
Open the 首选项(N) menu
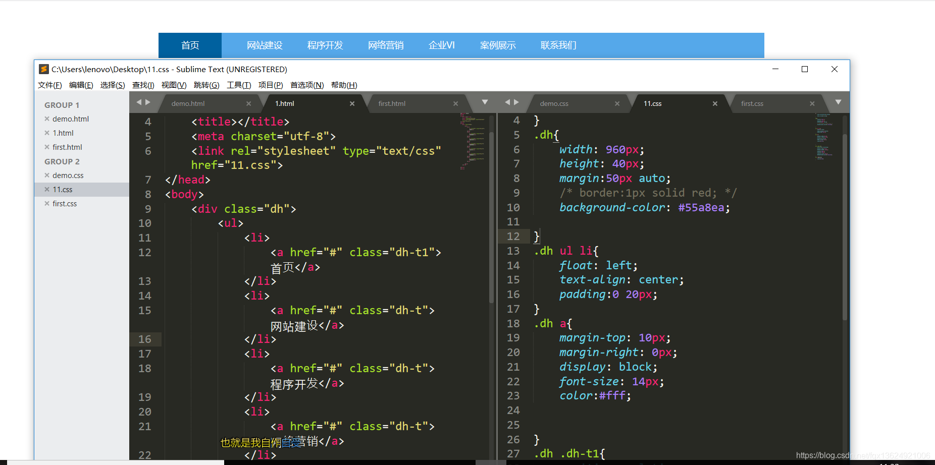click(x=306, y=85)
